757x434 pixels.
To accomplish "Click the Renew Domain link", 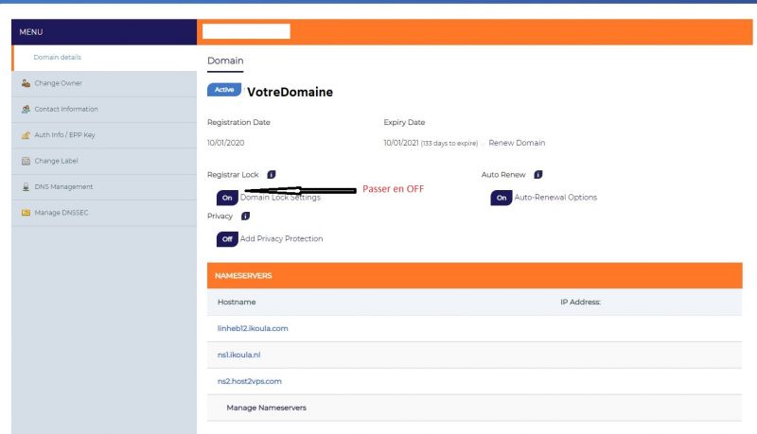I will 517,143.
